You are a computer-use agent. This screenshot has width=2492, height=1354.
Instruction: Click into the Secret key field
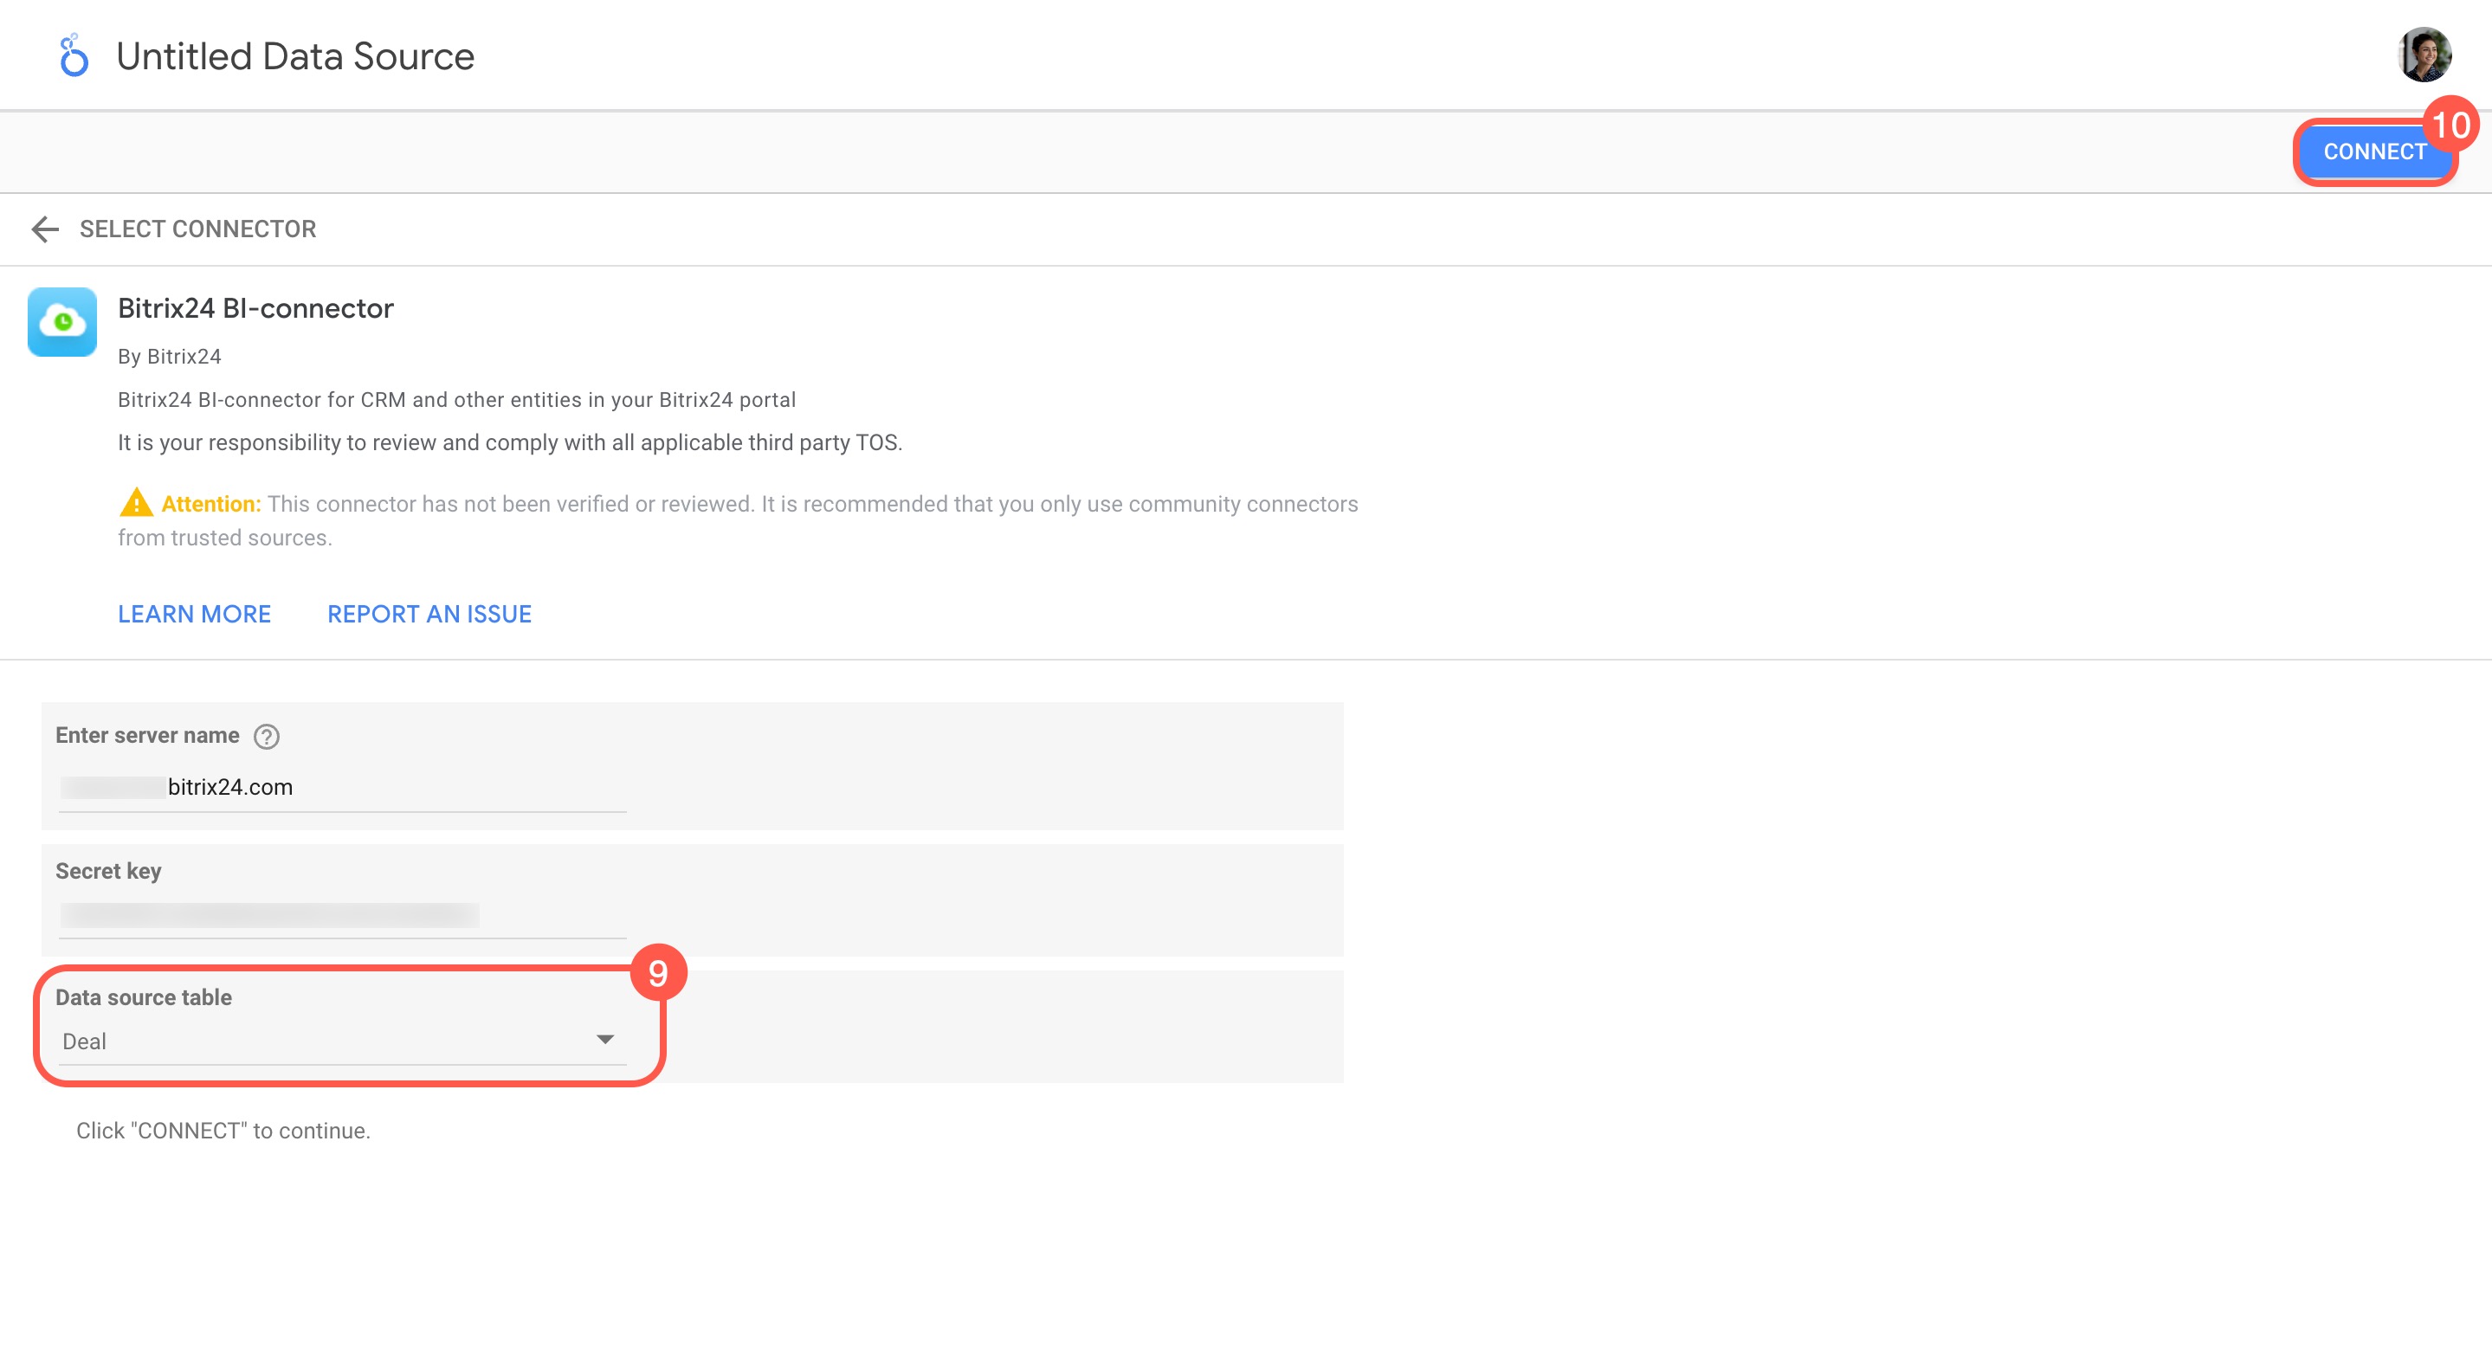pos(343,915)
